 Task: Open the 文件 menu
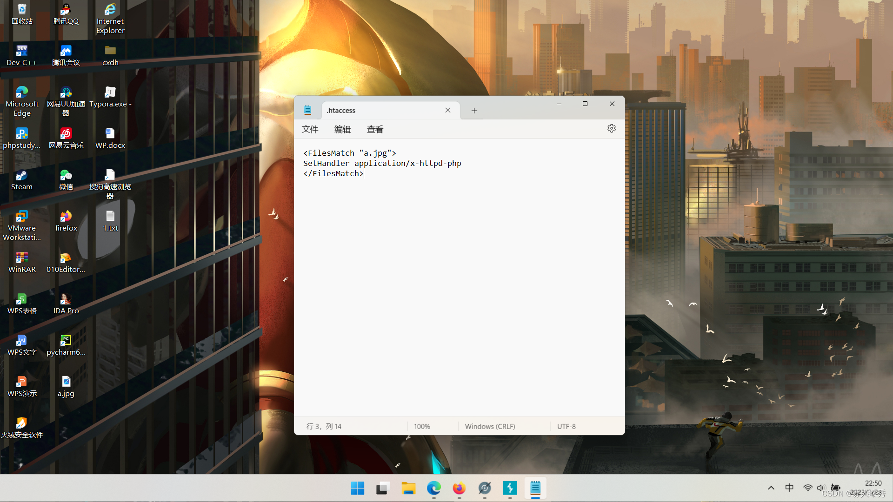(x=310, y=129)
